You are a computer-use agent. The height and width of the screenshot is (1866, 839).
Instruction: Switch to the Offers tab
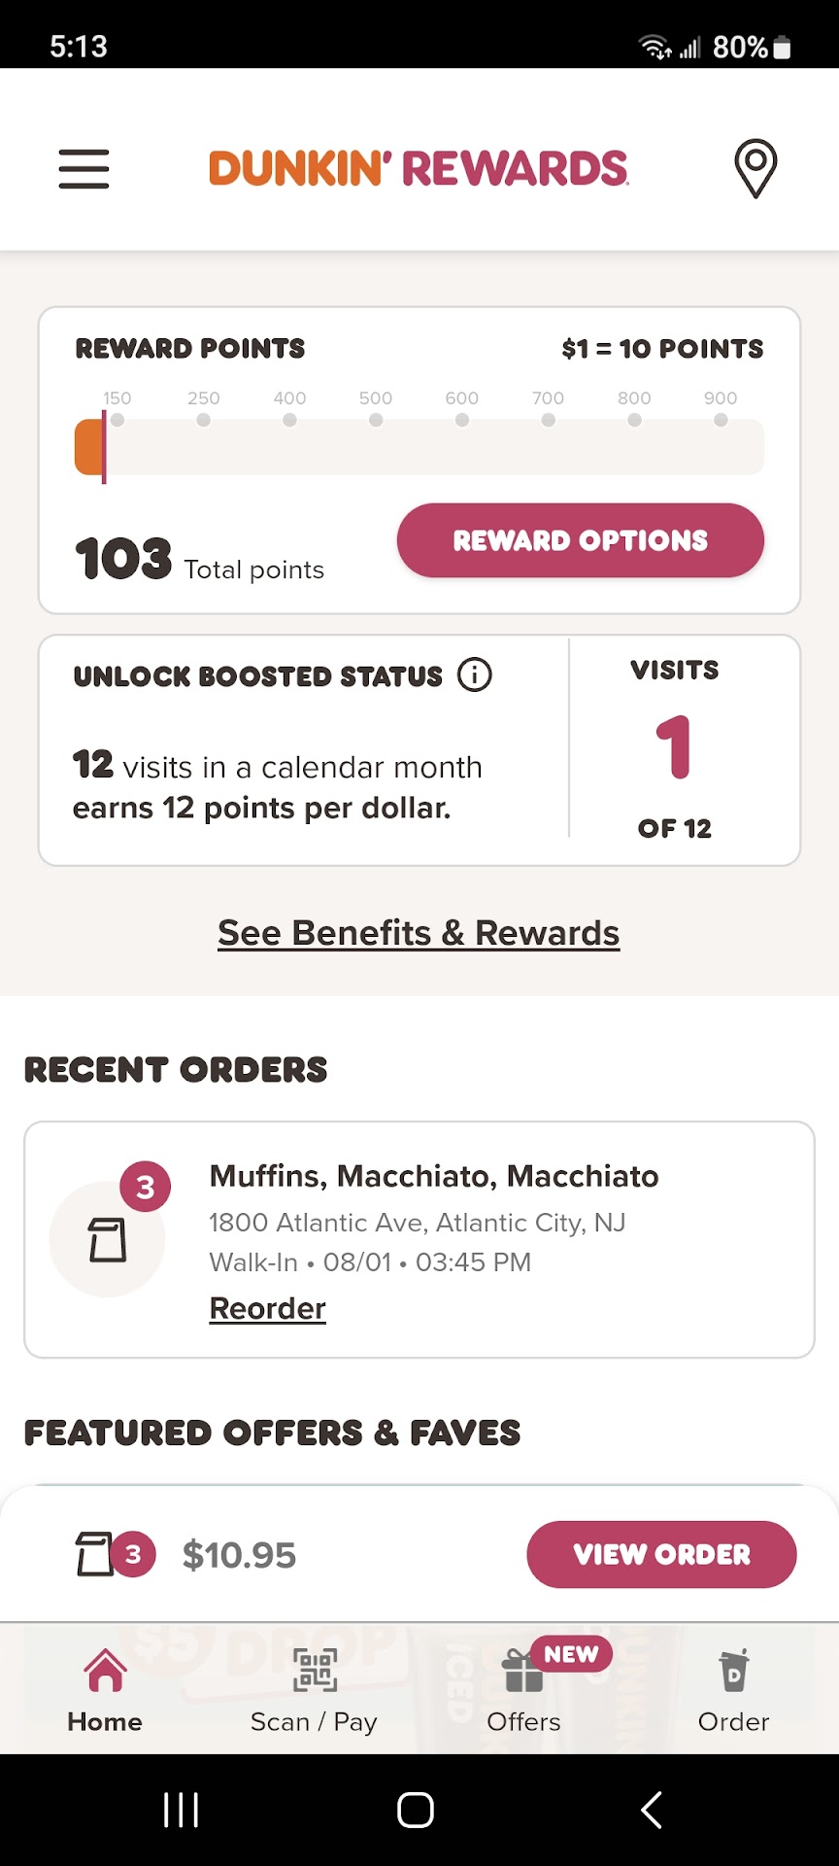[x=524, y=1690]
